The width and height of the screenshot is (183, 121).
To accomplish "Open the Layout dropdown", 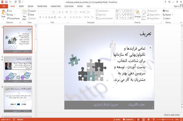I will [x=32, y=11].
